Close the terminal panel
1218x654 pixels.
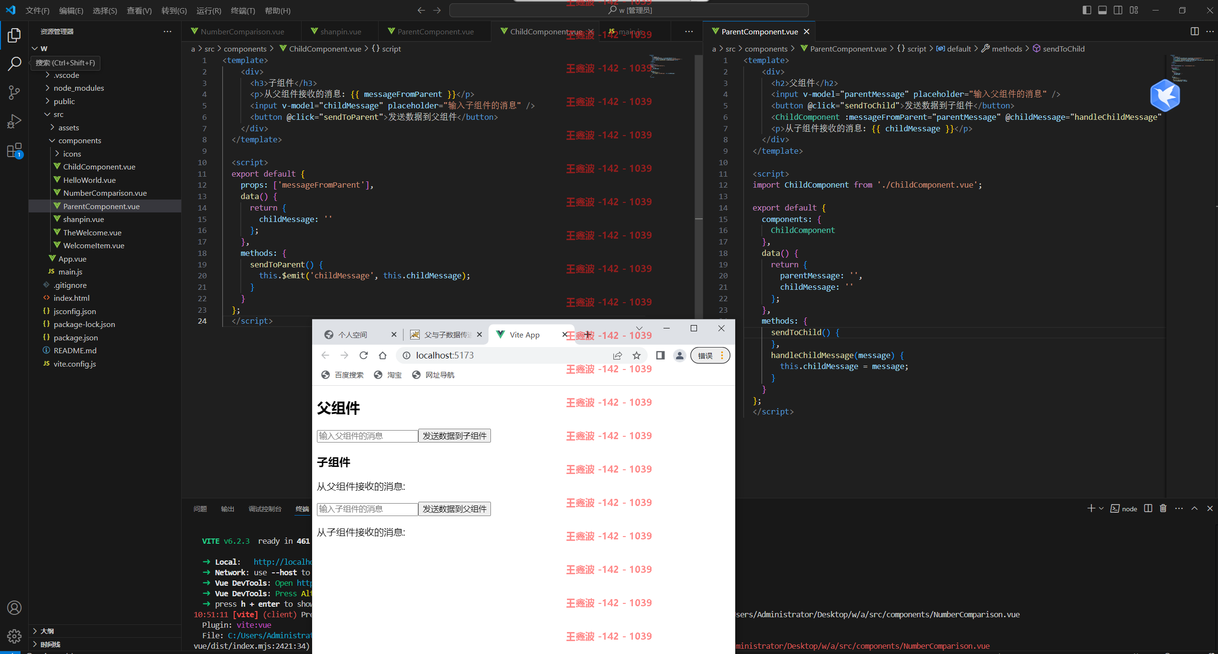[x=1210, y=508]
